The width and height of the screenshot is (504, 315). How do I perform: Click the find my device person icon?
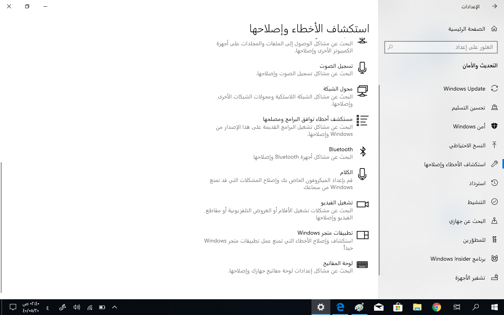[495, 221]
